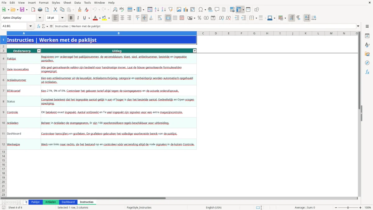Insert a chart

186,10
